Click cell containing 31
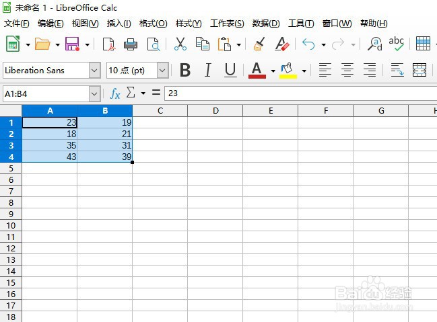This screenshot has width=437, height=322. (x=105, y=145)
